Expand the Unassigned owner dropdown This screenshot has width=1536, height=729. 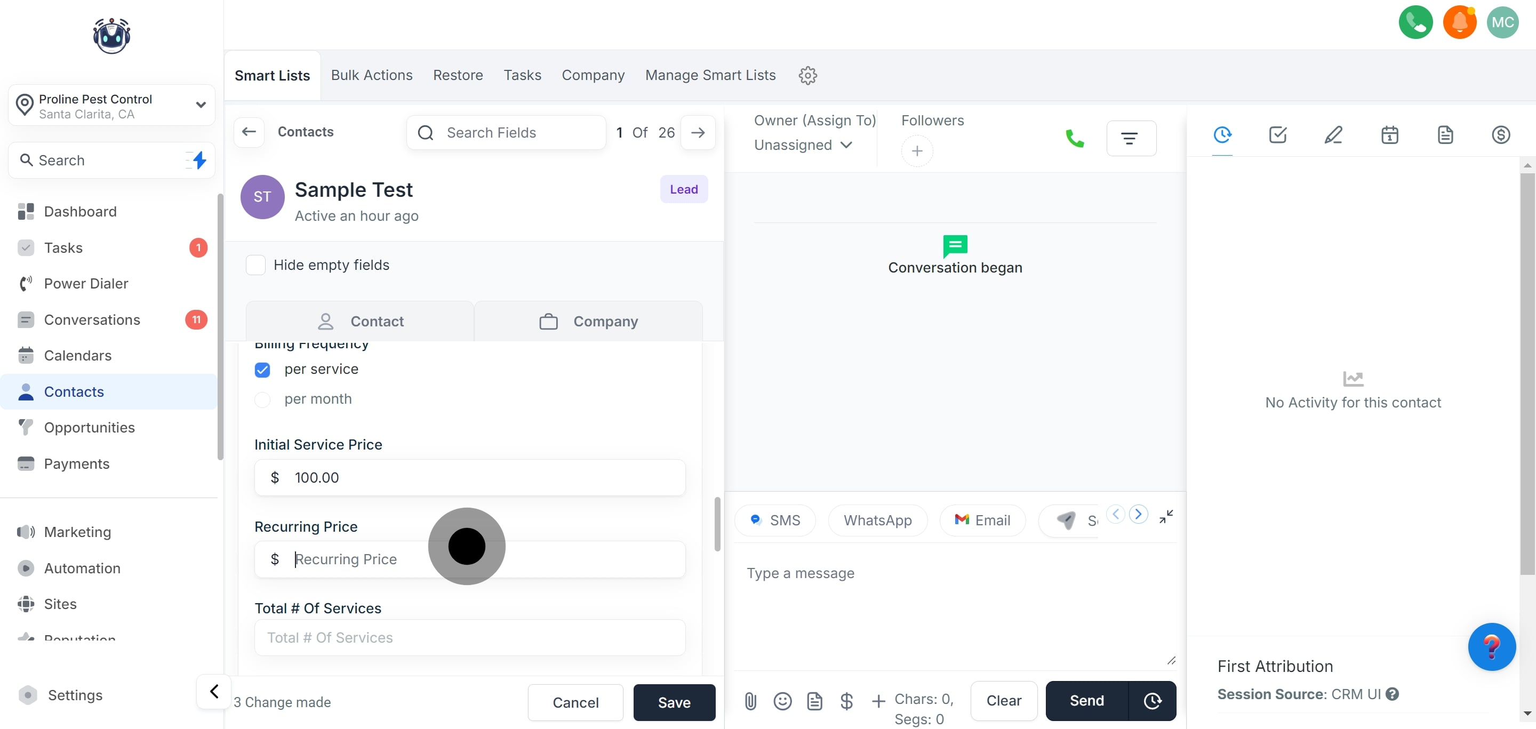[803, 145]
